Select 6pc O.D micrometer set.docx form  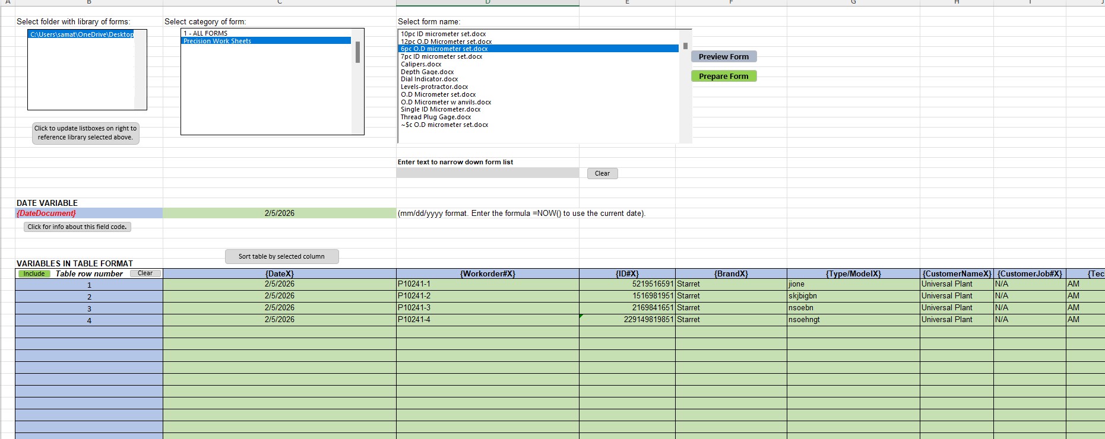tap(538, 49)
